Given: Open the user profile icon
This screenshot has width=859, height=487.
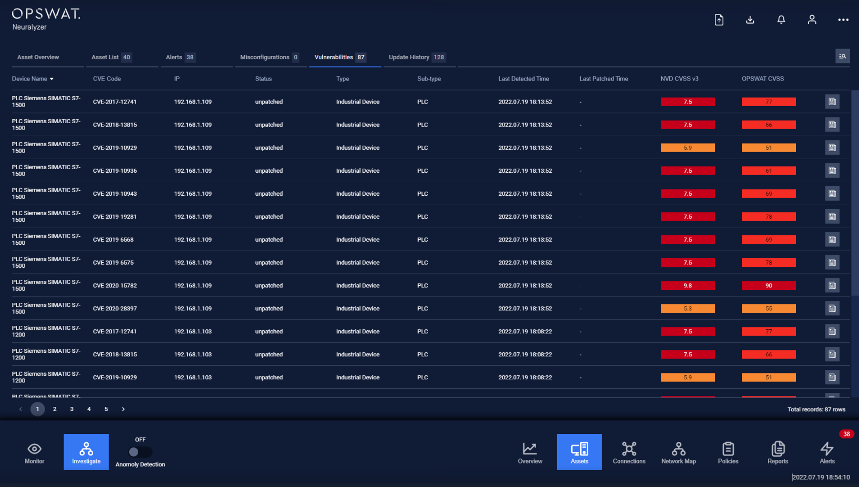Looking at the screenshot, I should [x=812, y=20].
